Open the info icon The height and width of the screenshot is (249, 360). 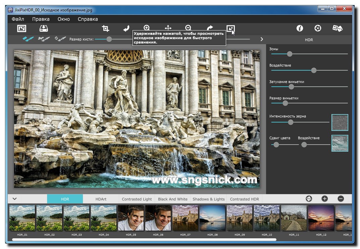pyautogui.click(x=300, y=28)
